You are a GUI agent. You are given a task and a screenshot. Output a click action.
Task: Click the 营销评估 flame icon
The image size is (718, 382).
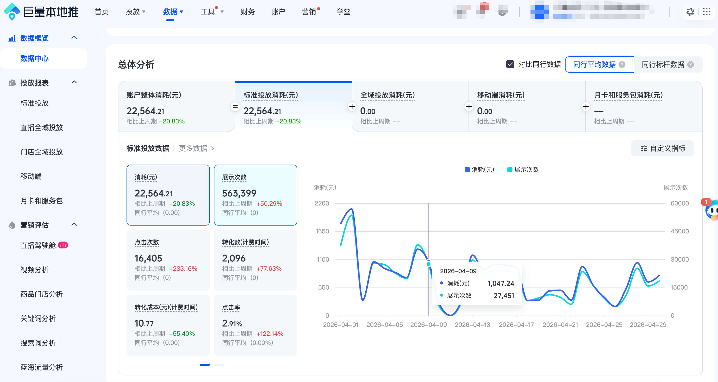tap(12, 225)
